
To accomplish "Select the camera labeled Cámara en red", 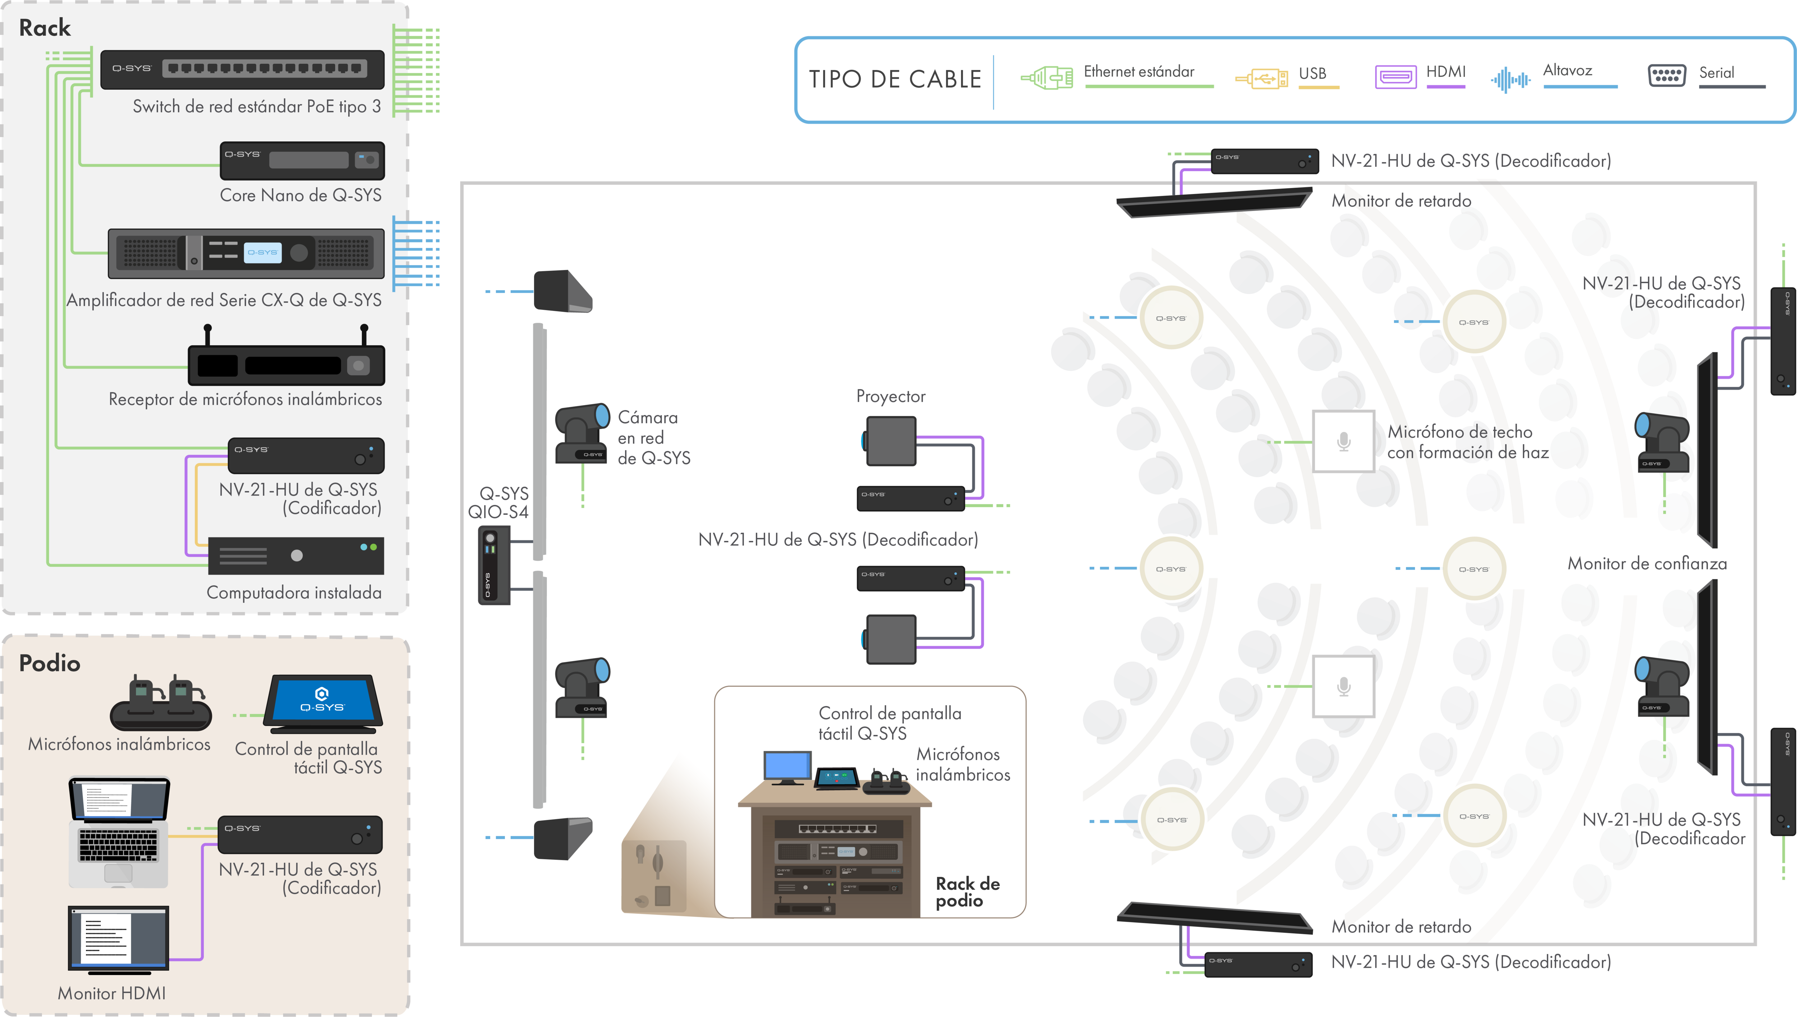I will (582, 433).
